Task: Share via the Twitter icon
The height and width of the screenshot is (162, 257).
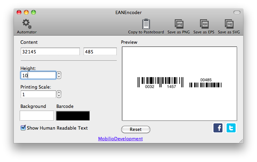Action: (x=231, y=128)
